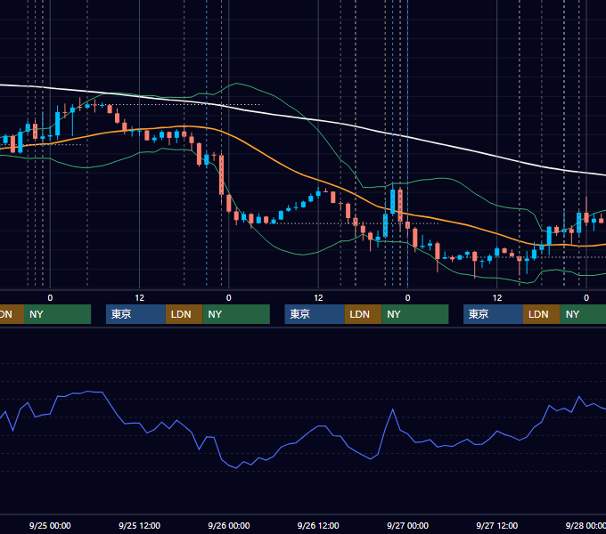Click the hour label 12 above the third 東京
This screenshot has height=534, width=606.
pyautogui.click(x=497, y=298)
